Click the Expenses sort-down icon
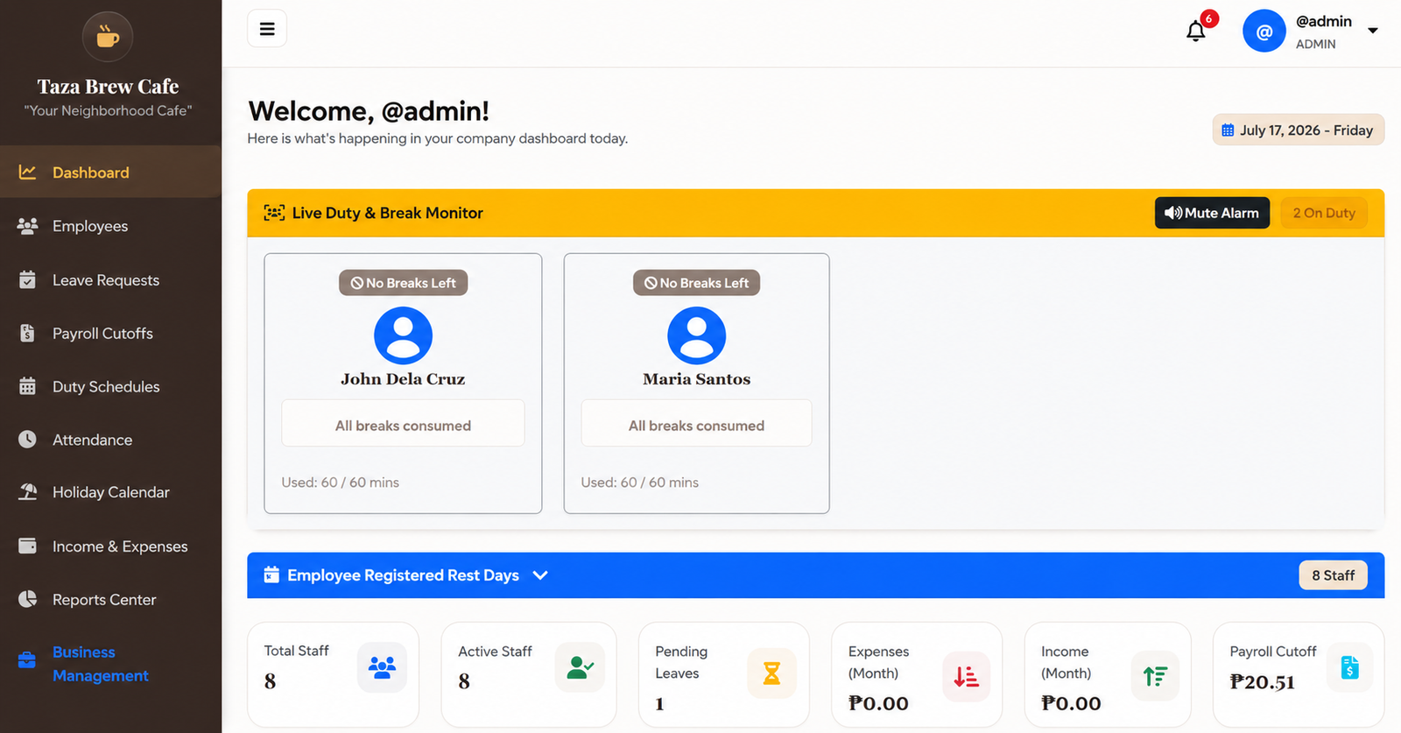 966,676
